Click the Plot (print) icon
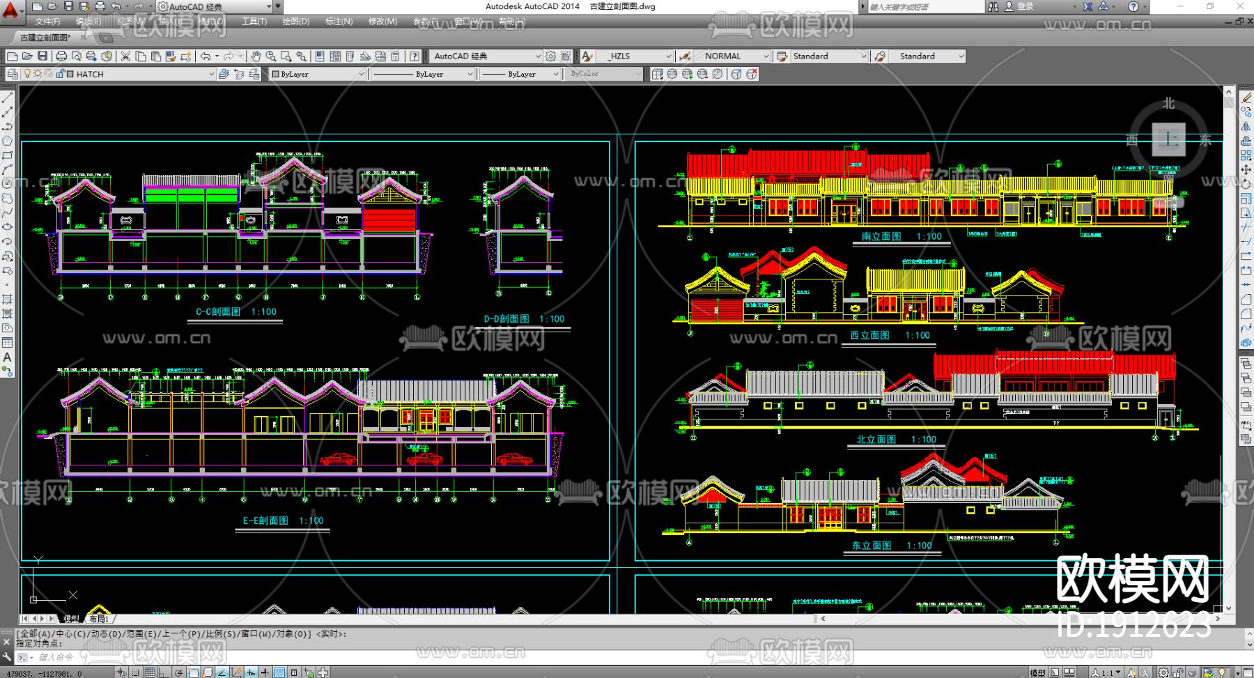 coord(61,56)
